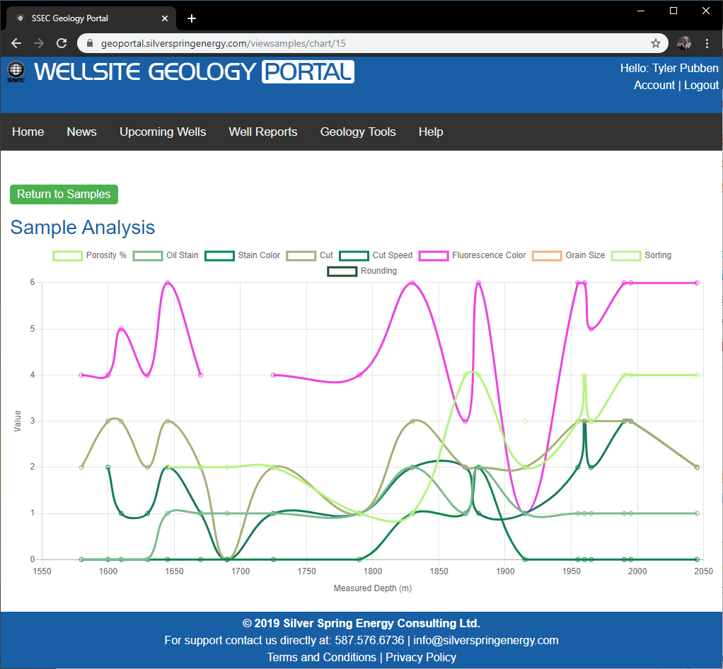Click the Fluorescence Color point at depth 2045

[697, 283]
